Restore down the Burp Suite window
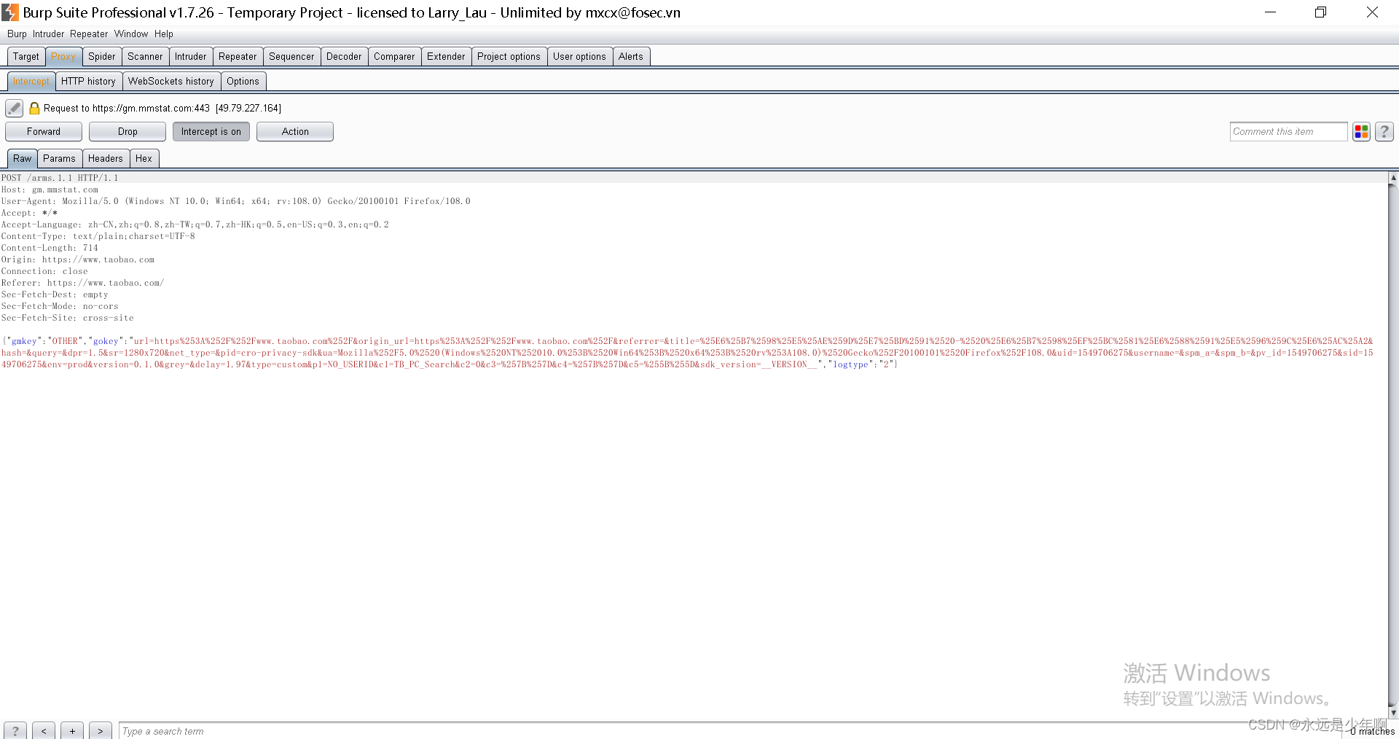The height and width of the screenshot is (739, 1399). [x=1320, y=12]
